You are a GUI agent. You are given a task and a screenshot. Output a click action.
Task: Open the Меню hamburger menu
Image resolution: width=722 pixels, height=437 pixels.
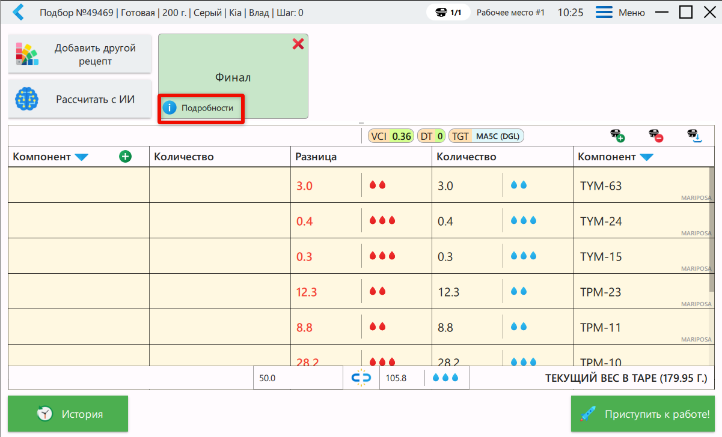620,12
